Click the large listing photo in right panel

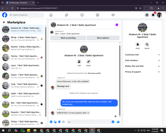[x=142, y=27]
